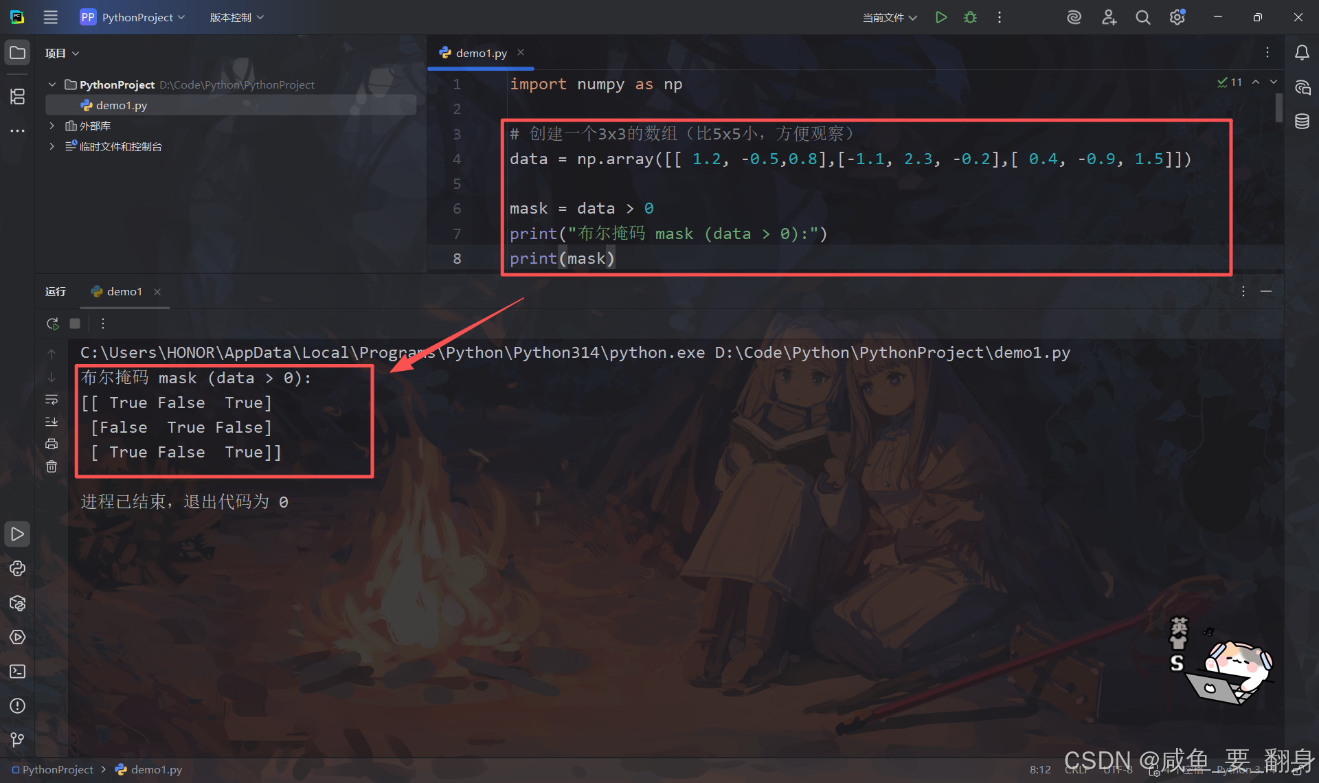Clear run console output with trash icon
The image size is (1319, 783).
[x=52, y=466]
